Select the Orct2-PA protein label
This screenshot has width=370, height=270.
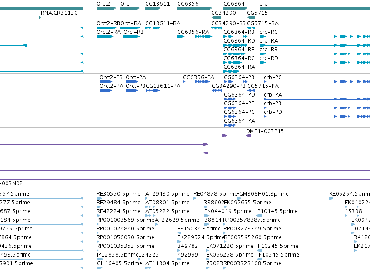pos(111,86)
